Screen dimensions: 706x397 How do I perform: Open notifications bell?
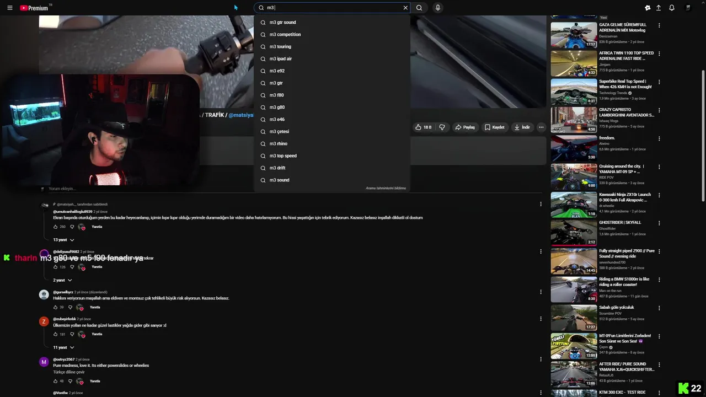[x=672, y=8]
